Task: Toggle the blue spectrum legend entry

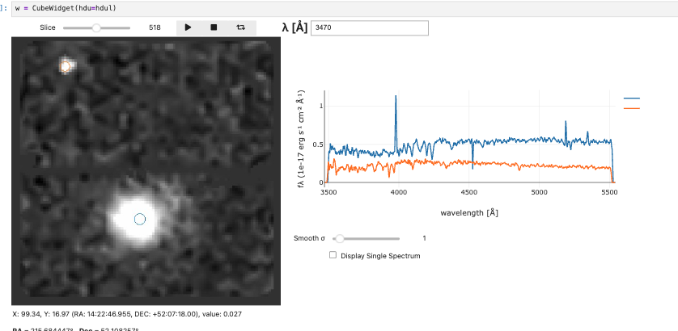Action: tap(632, 98)
